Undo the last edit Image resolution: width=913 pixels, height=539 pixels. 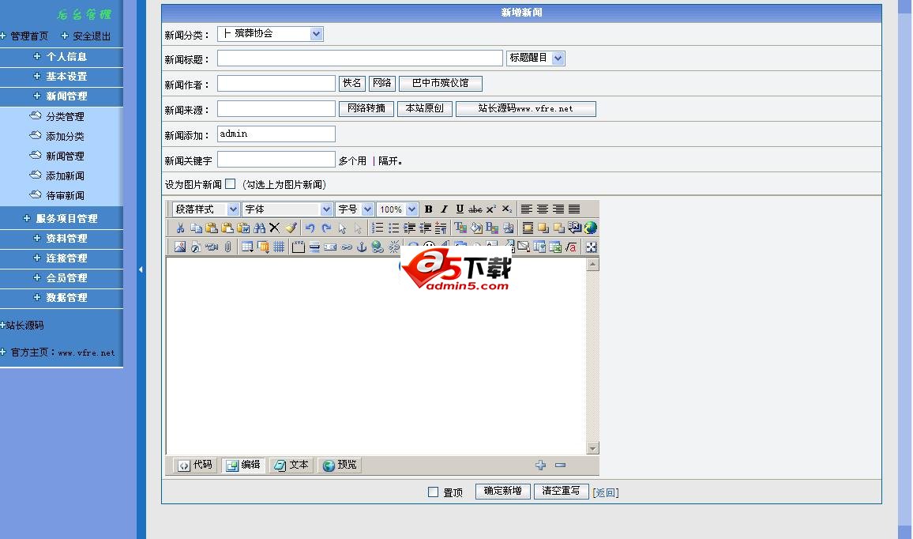tap(310, 228)
